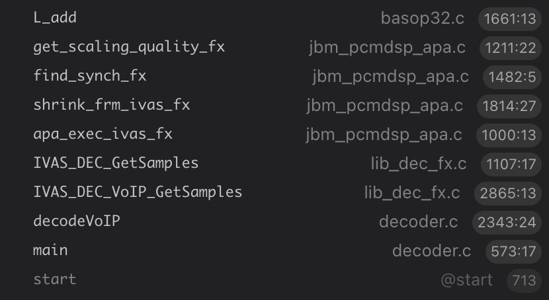The width and height of the screenshot is (549, 300).
Task: Select the get_scaling_quality_fx stack frame
Action: click(x=129, y=47)
